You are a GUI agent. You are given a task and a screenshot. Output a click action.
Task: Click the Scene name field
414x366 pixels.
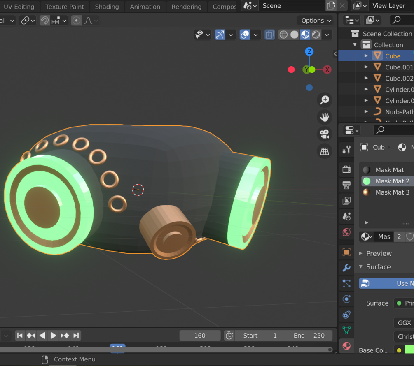(x=292, y=5)
